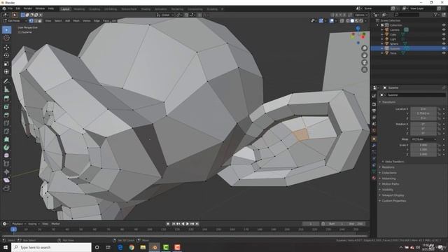The width and height of the screenshot is (448, 252).
Task: Hide the Suzanne object in outliner
Action: coord(444,48)
